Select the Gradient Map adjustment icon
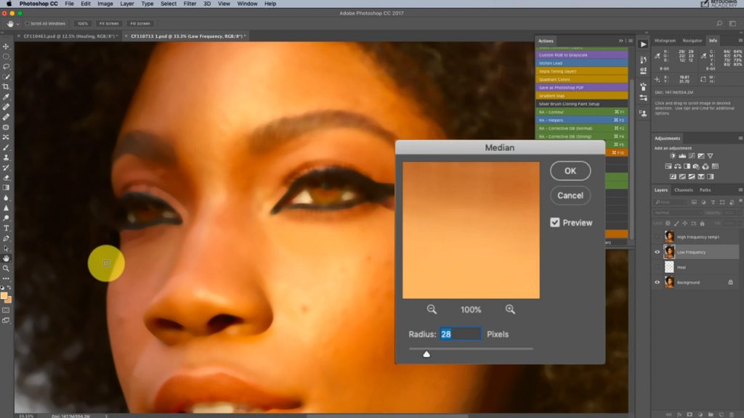 [x=700, y=176]
